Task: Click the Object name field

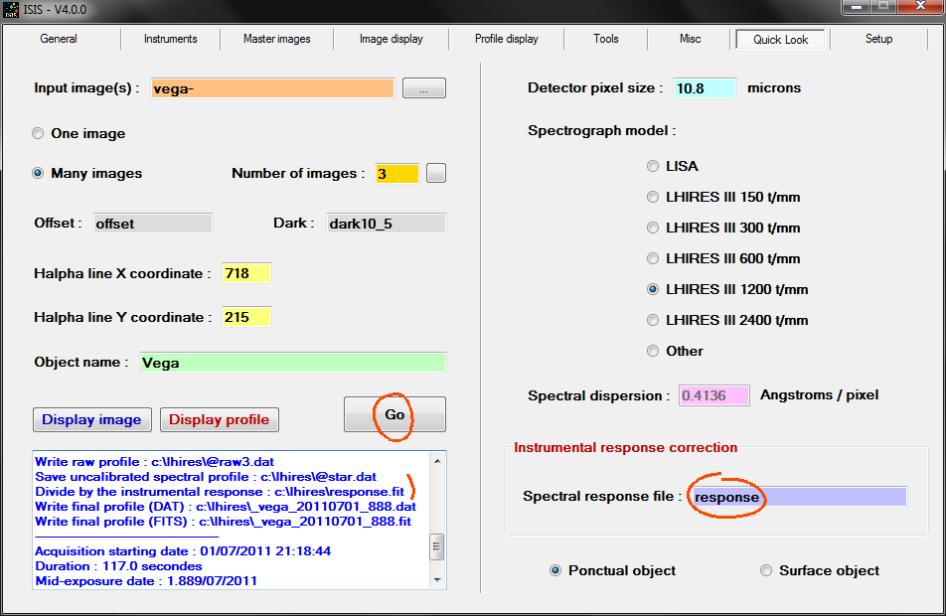Action: 292,363
